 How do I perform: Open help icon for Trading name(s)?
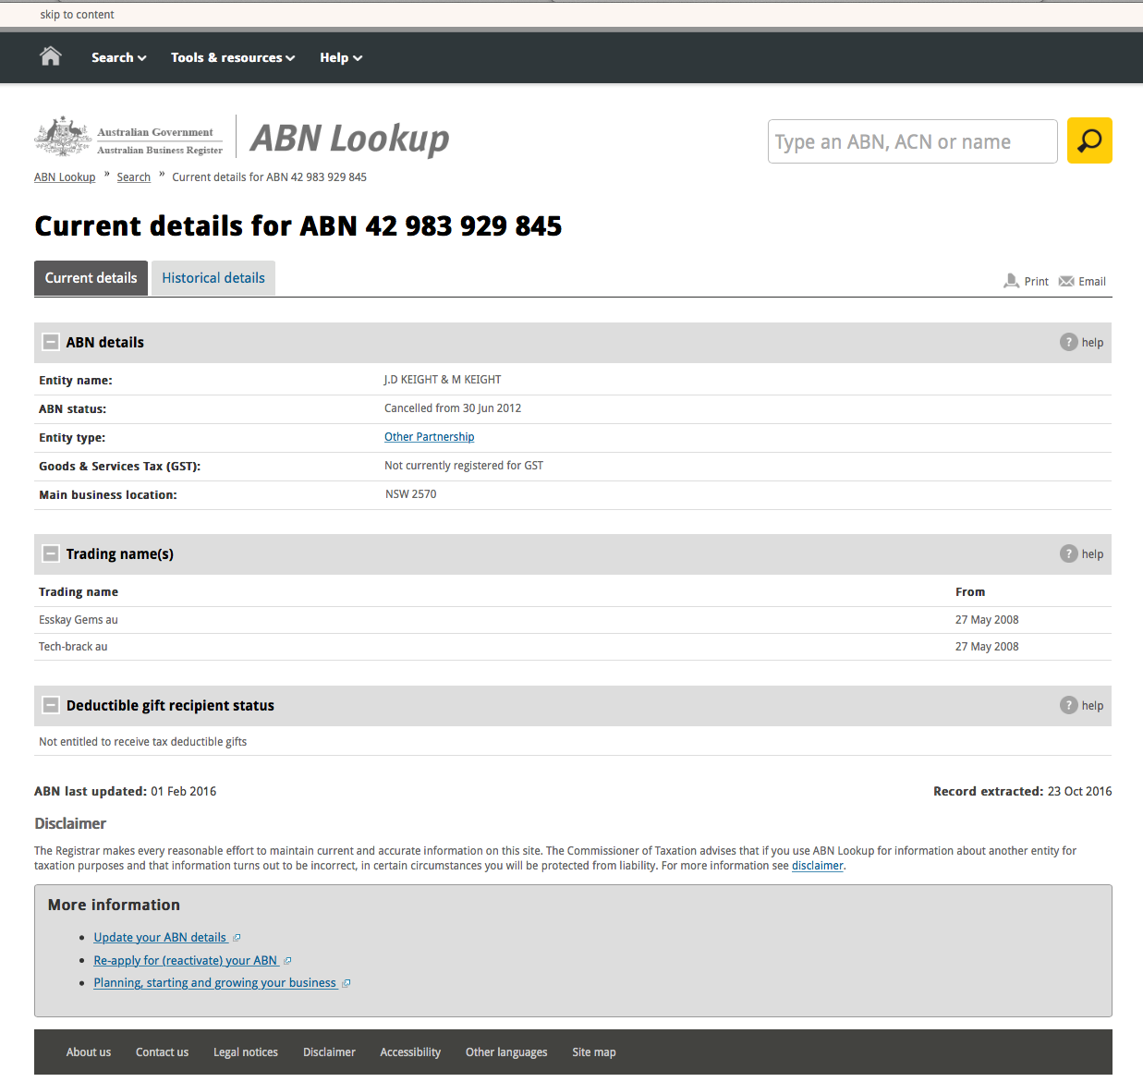pyautogui.click(x=1069, y=553)
